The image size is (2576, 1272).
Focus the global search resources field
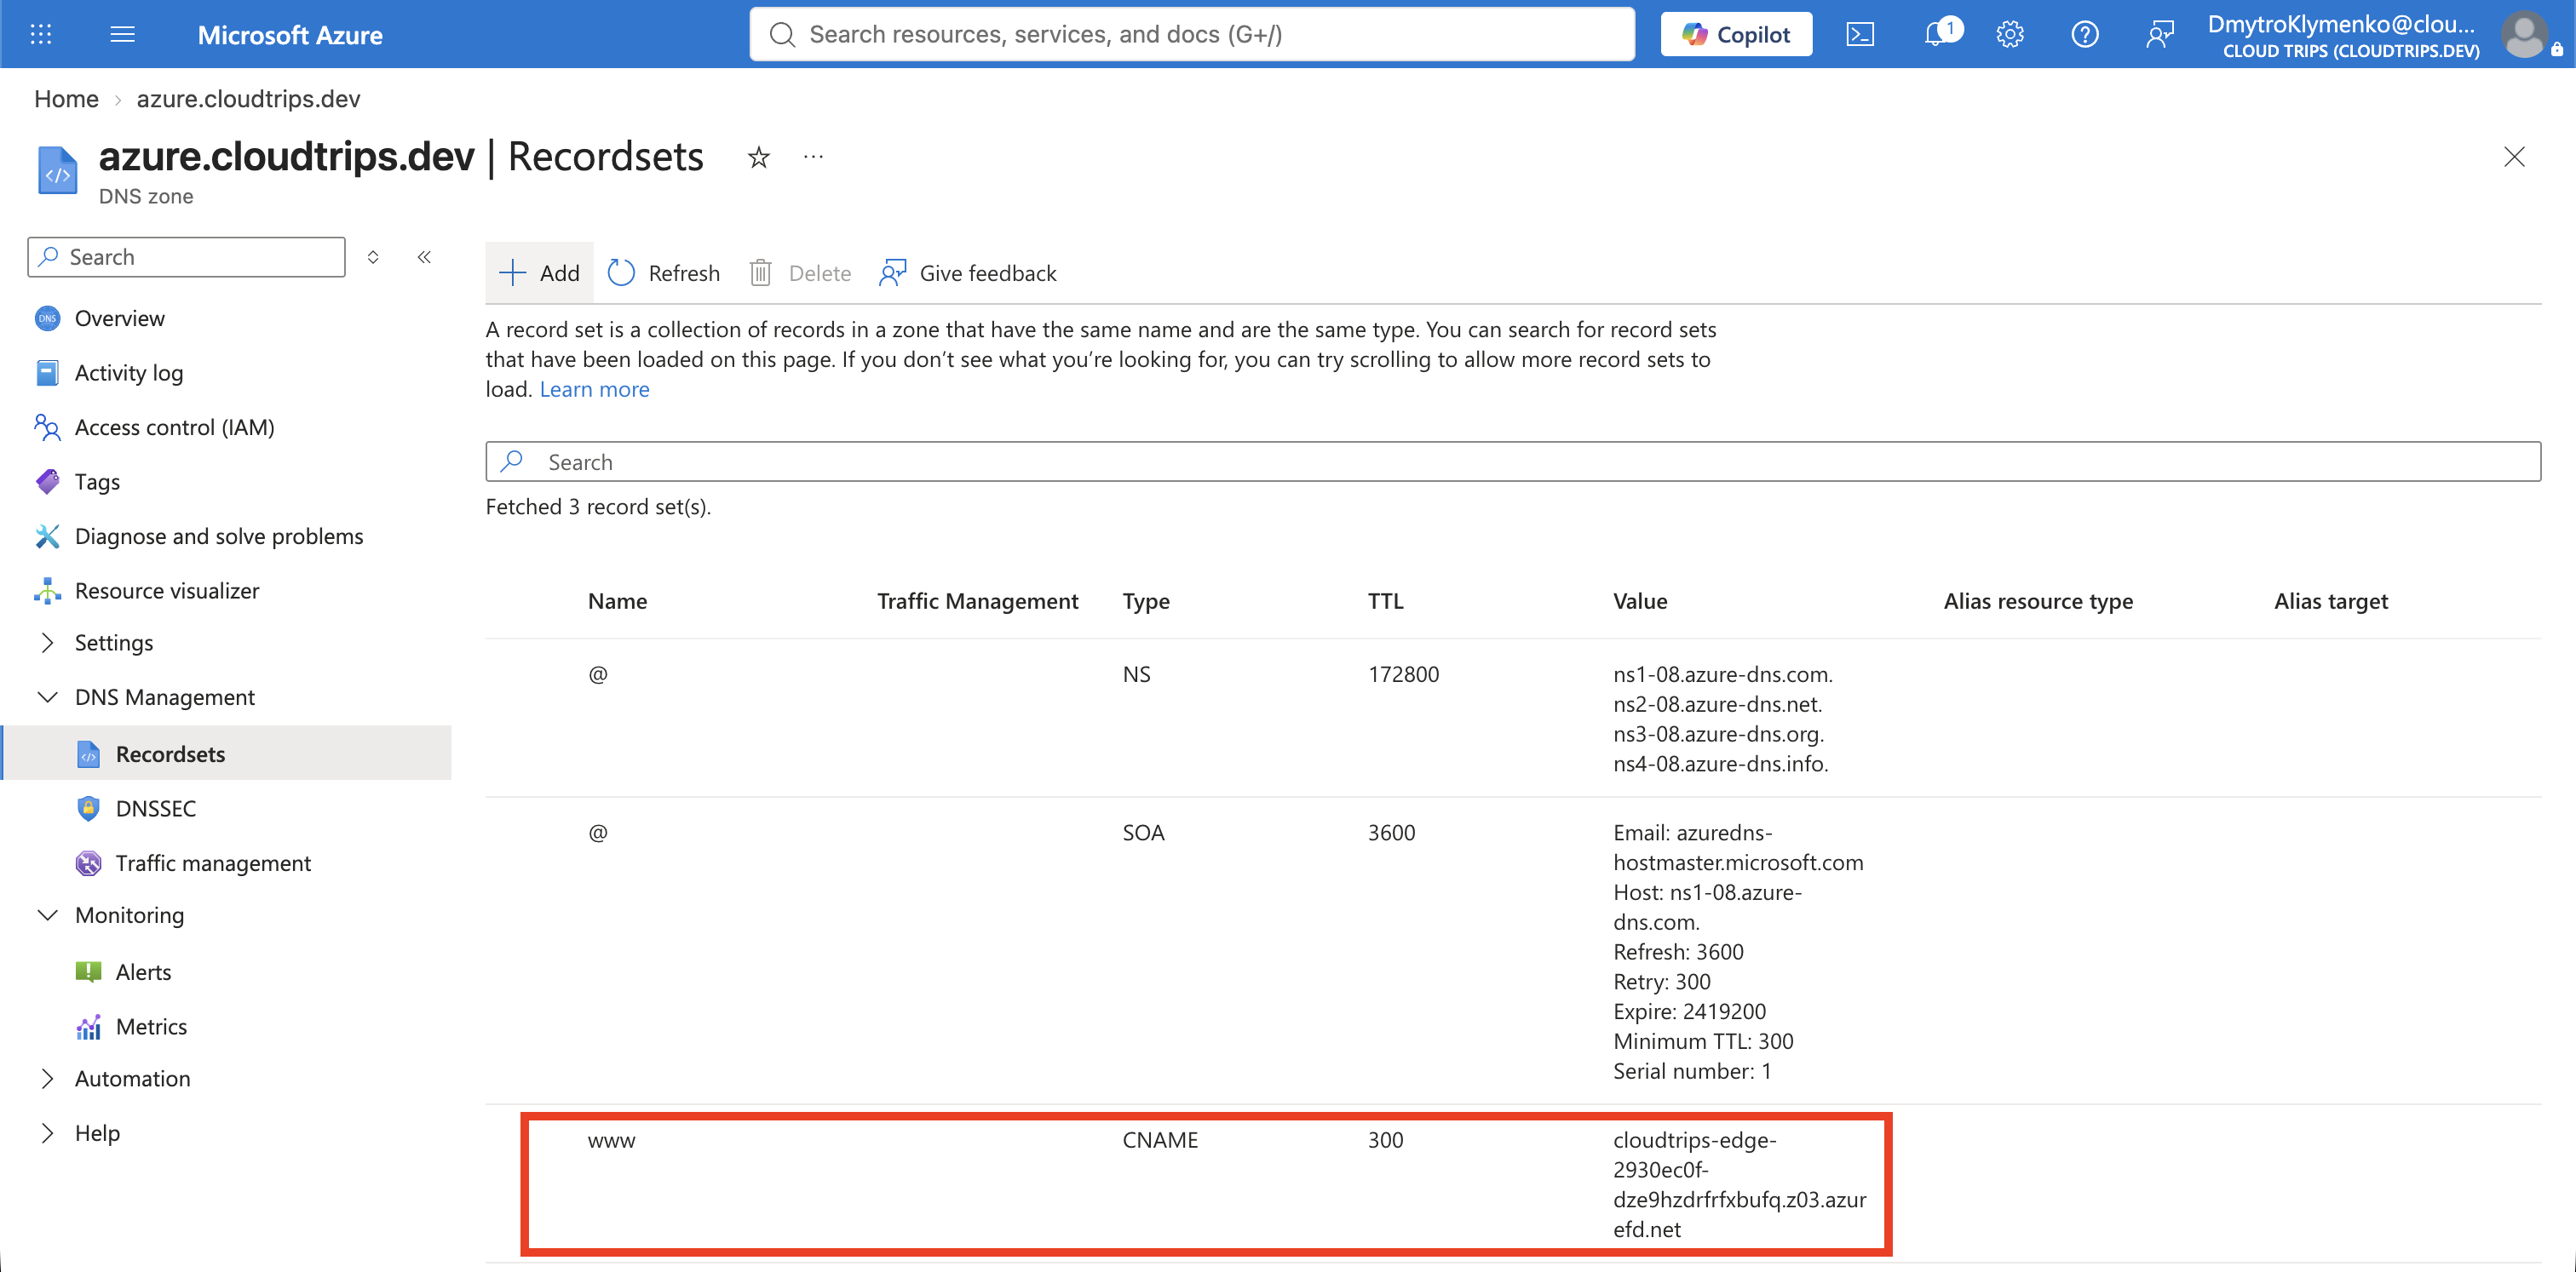pyautogui.click(x=1192, y=34)
